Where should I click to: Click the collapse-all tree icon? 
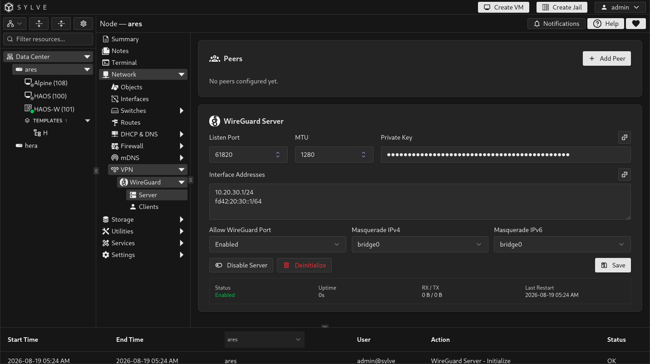[x=61, y=24]
